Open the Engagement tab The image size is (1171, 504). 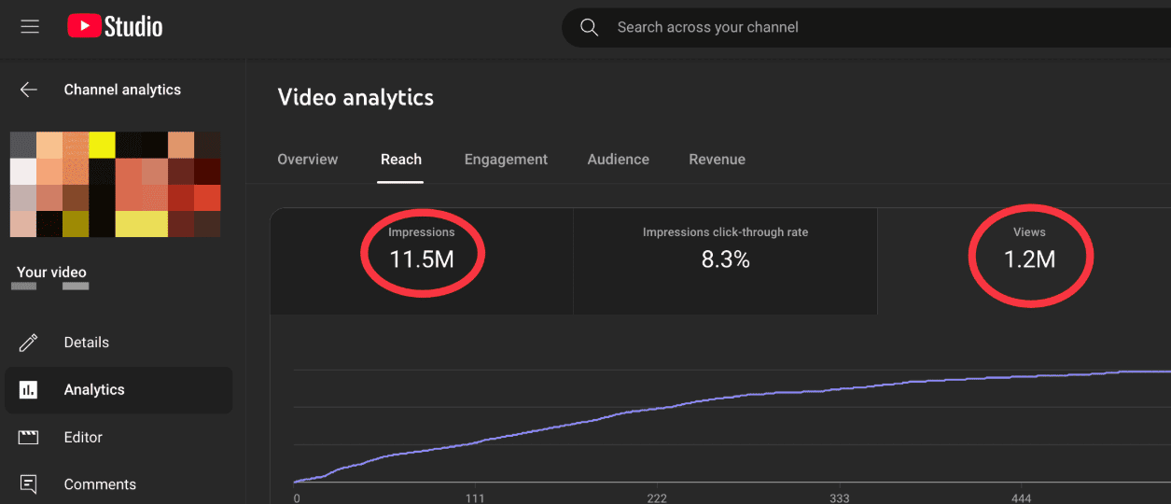click(x=506, y=160)
